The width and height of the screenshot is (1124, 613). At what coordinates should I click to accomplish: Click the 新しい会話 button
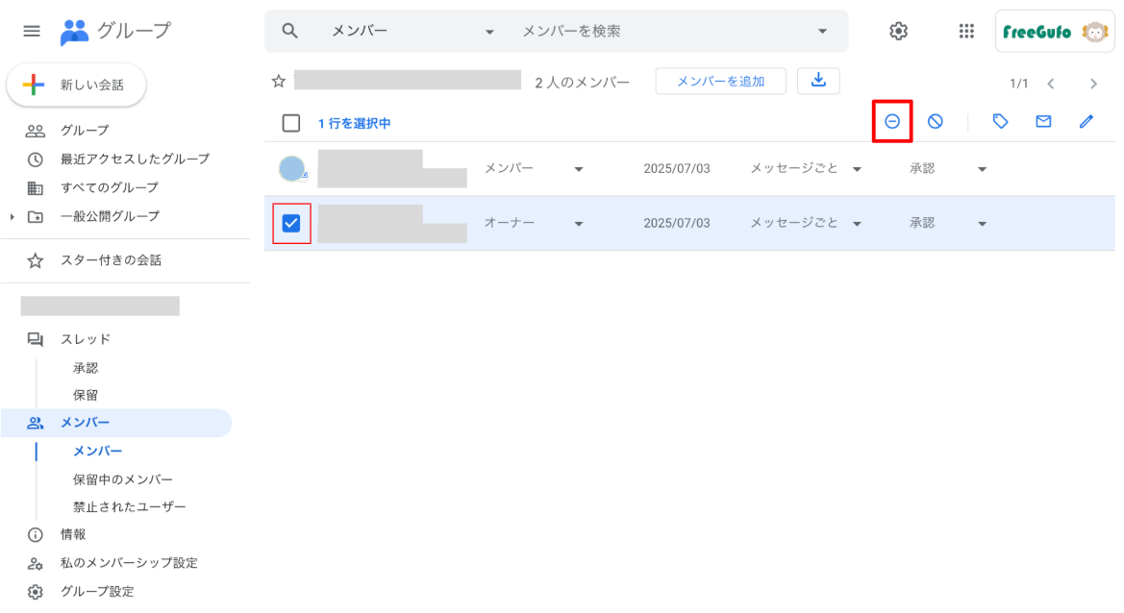coord(77,86)
